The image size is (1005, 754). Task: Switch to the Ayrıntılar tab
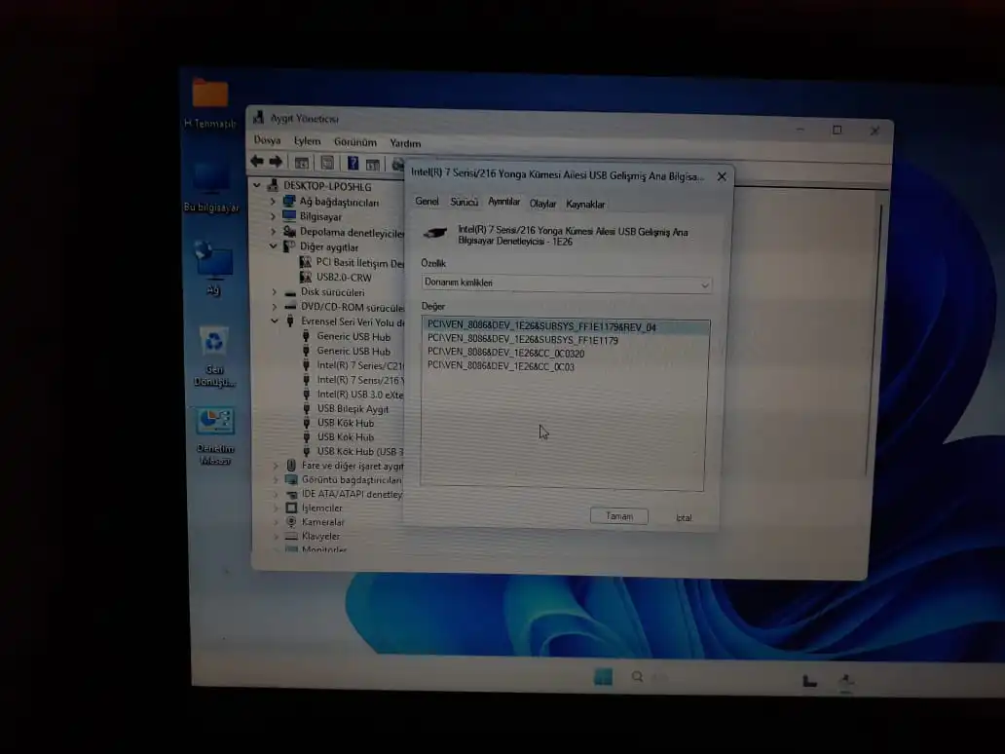point(503,202)
